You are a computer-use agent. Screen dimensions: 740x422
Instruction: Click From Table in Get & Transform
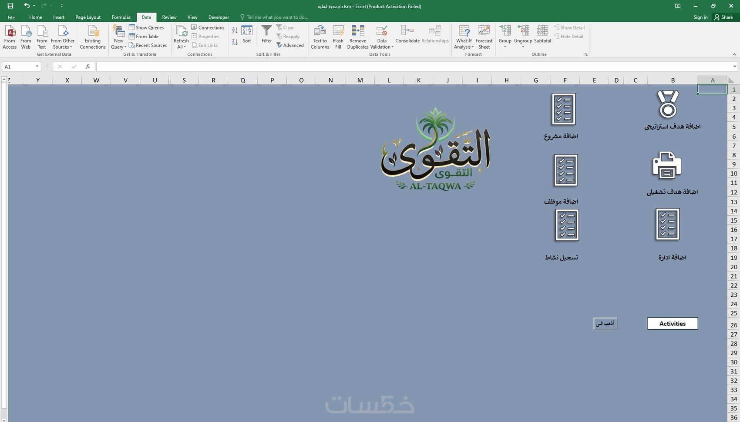[144, 37]
